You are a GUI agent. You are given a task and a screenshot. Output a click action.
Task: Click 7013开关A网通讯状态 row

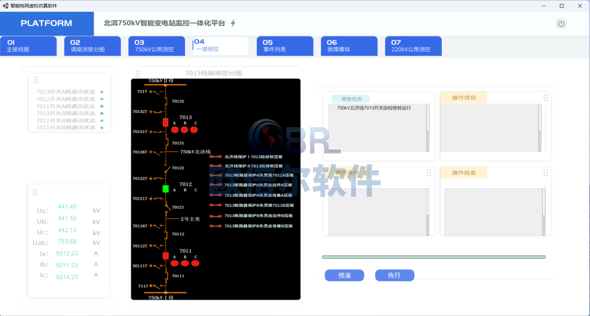pyautogui.click(x=70, y=92)
